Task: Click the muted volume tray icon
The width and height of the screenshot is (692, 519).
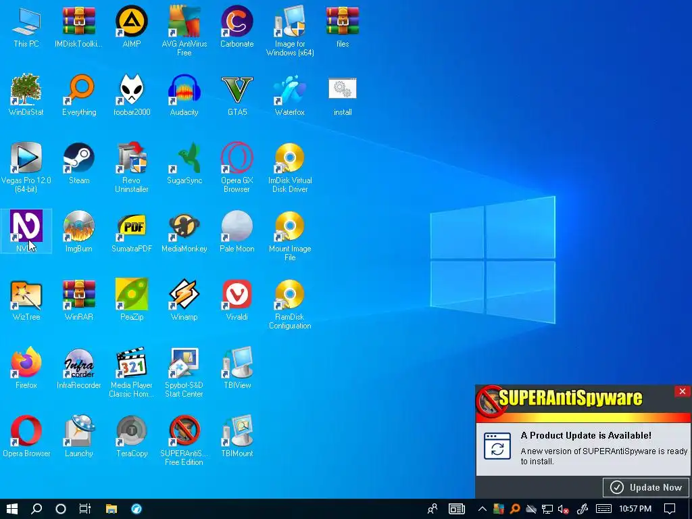Action: [x=563, y=510]
